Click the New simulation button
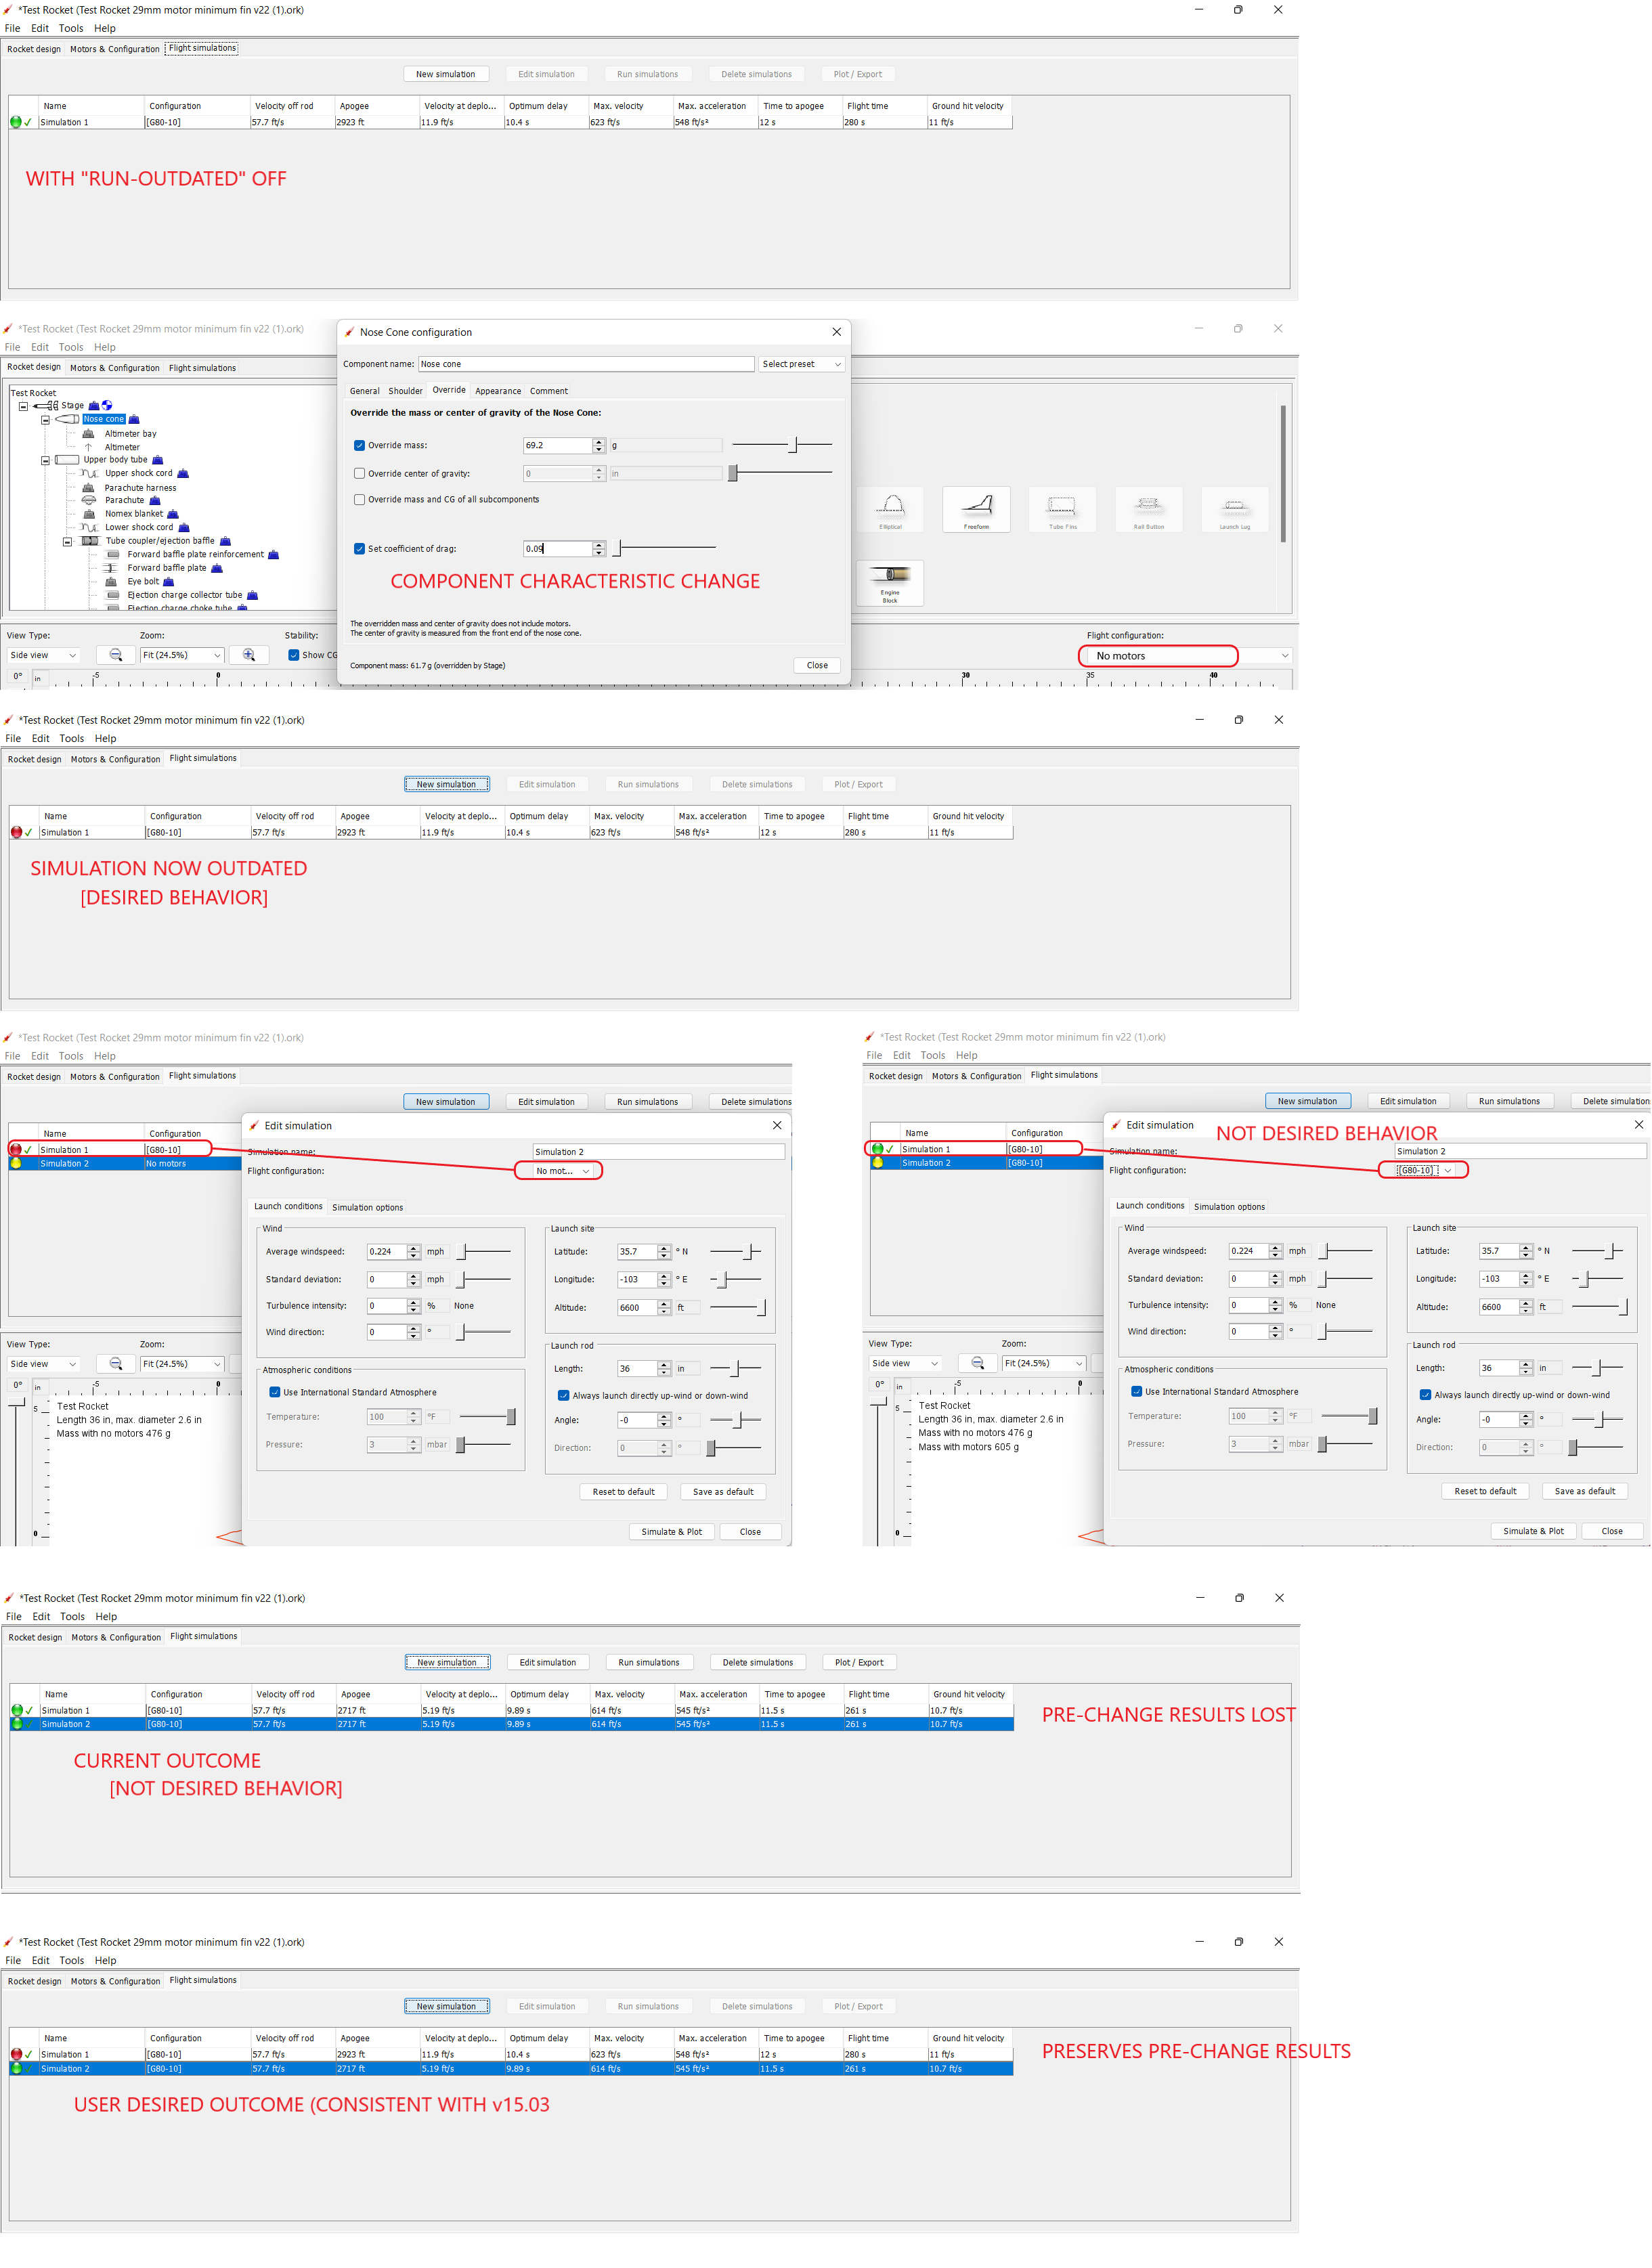Screen dimensions: 1652x2268 446,73
